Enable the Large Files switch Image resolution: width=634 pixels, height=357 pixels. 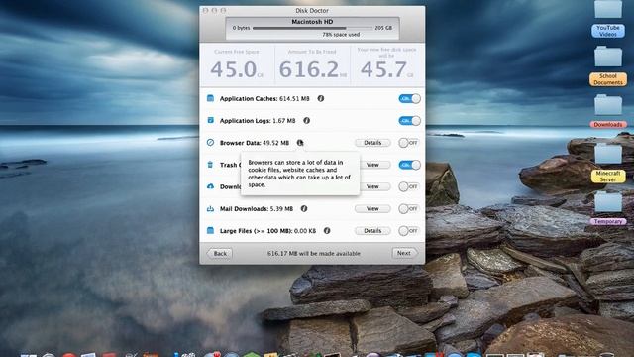[409, 231]
